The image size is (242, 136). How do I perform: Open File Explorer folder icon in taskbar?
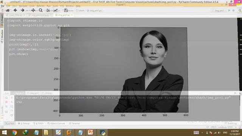point(46,133)
